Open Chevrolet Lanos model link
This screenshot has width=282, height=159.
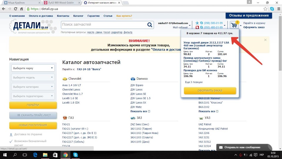click(x=71, y=90)
